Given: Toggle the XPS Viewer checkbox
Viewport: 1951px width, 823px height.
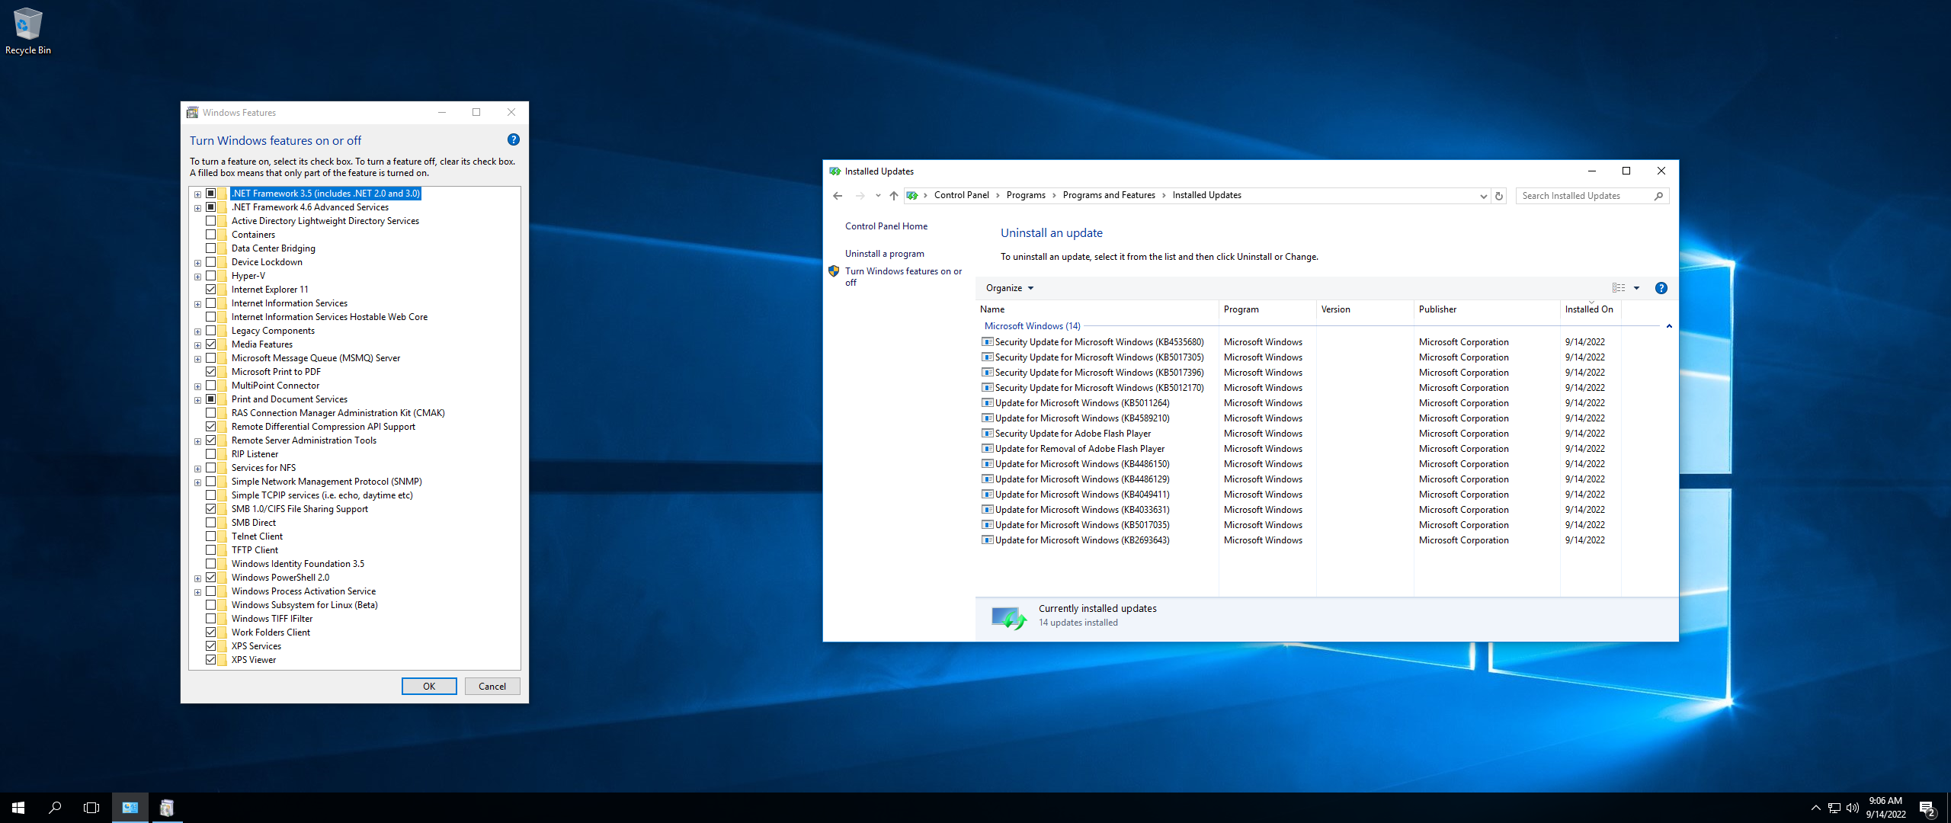Looking at the screenshot, I should [x=211, y=660].
